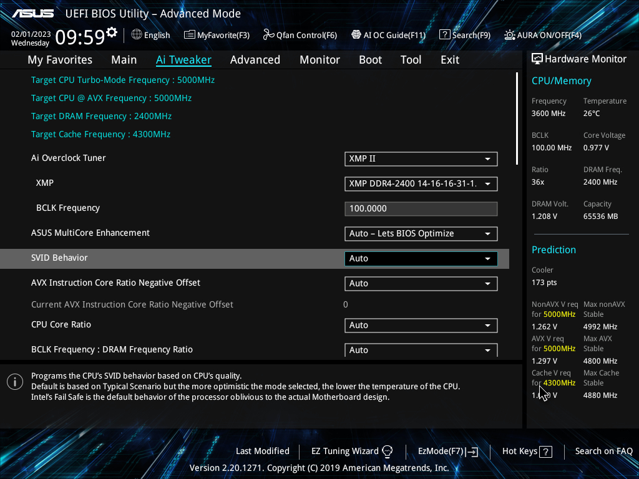Click Target Cache Frequency : 4300MHz text
The width and height of the screenshot is (639, 479).
tap(100, 135)
